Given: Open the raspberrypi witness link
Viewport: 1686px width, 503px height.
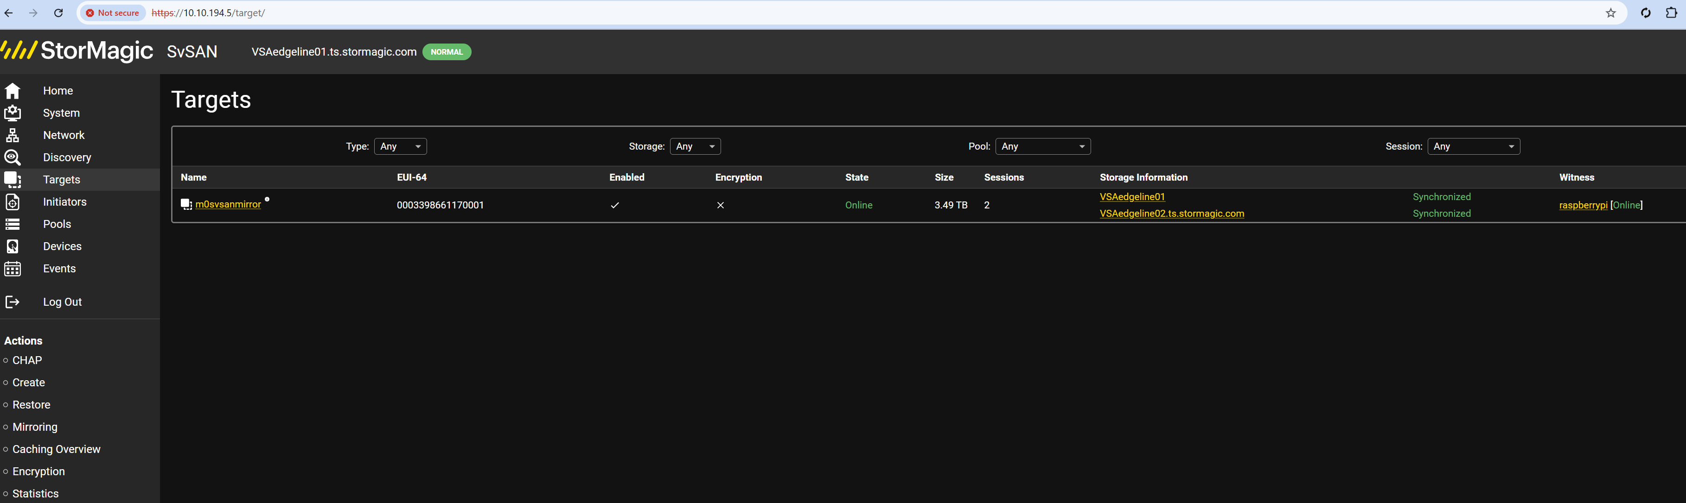Looking at the screenshot, I should (x=1583, y=205).
